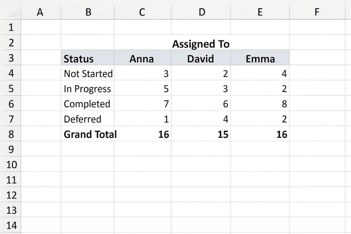Screen dimensions: 351x234
Task: Select row 3 header
Action: click(11, 58)
